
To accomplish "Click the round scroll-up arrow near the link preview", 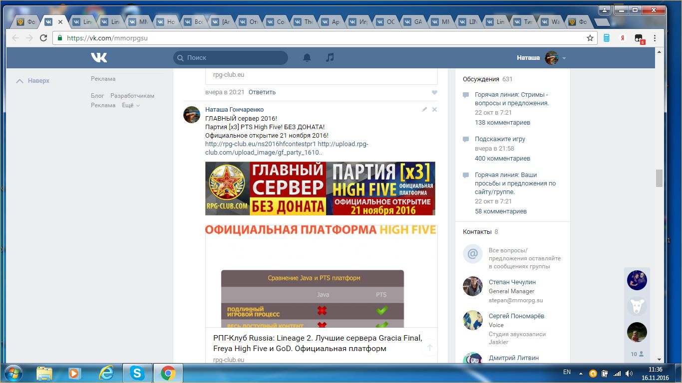I will (429, 348).
